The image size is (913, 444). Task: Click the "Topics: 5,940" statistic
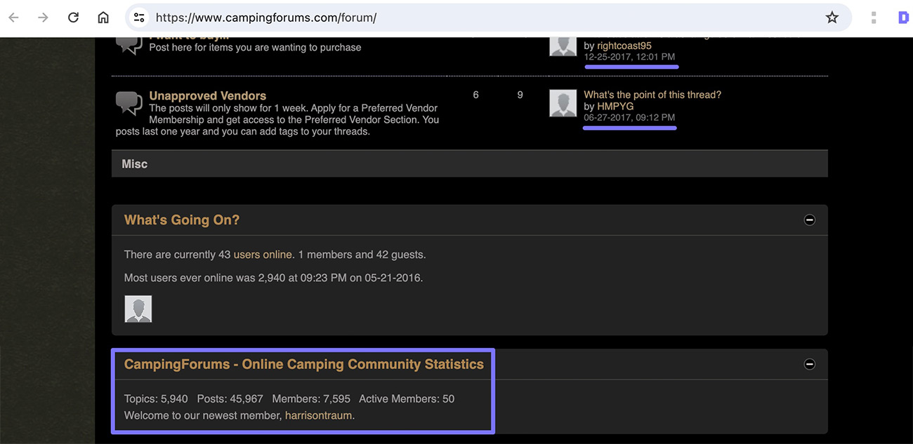point(156,399)
